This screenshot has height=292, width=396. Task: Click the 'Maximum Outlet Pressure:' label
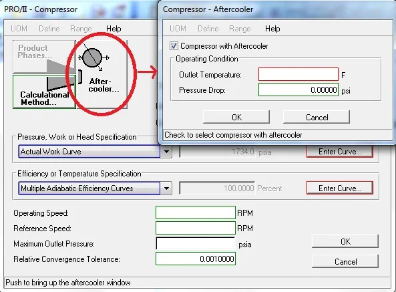(x=54, y=244)
